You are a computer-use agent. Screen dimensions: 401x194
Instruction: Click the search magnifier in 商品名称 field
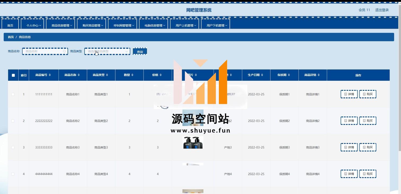64,51
